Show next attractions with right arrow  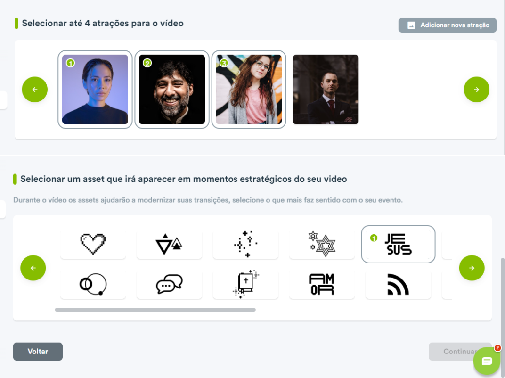click(x=476, y=89)
